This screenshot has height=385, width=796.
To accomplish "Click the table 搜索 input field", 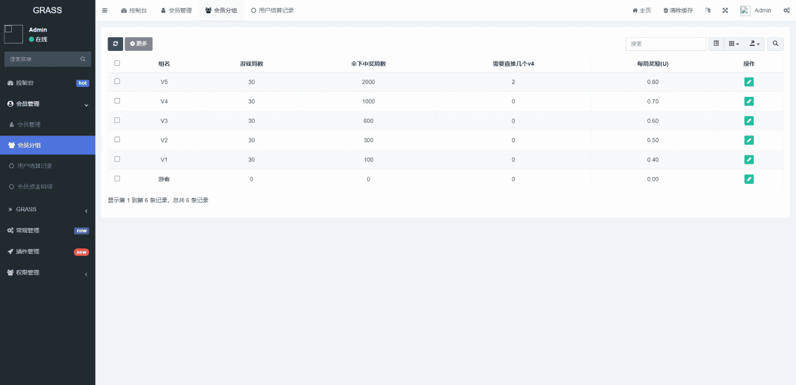I will point(665,43).
